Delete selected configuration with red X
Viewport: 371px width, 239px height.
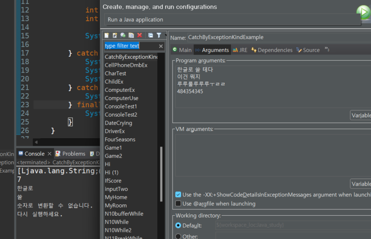[x=140, y=35]
